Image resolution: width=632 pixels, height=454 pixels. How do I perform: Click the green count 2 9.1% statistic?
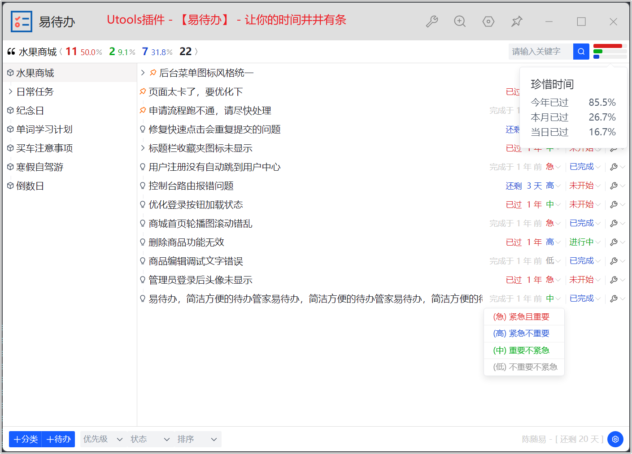click(x=122, y=52)
